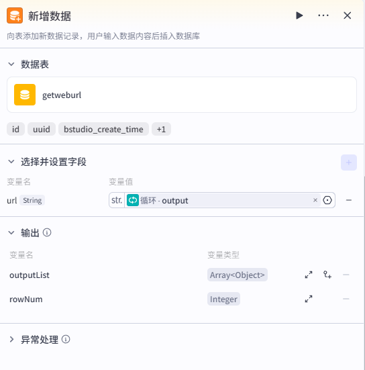Show info tooltip next to 异常处理
The height and width of the screenshot is (370, 365).
tap(66, 339)
